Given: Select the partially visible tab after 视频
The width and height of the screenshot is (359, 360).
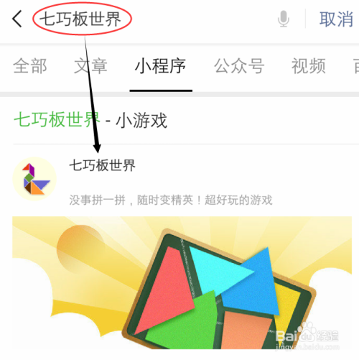Looking at the screenshot, I should 356,66.
